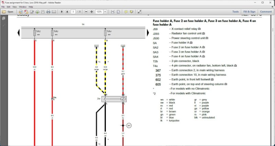
Task: Click the Create PDF online icon
Action: click(21, 12)
